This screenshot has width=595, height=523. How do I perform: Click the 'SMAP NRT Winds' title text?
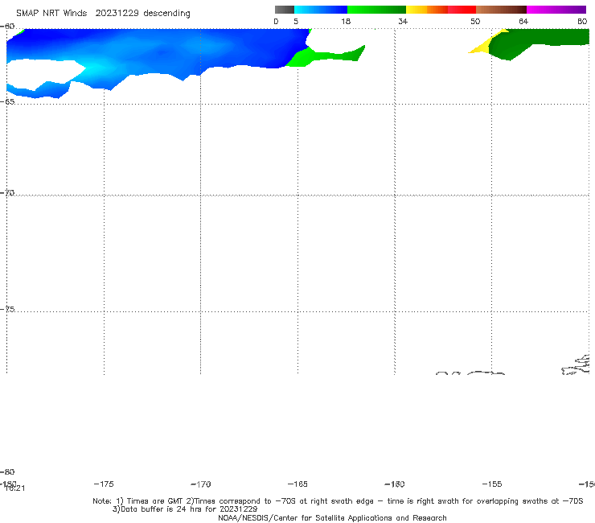click(x=51, y=14)
